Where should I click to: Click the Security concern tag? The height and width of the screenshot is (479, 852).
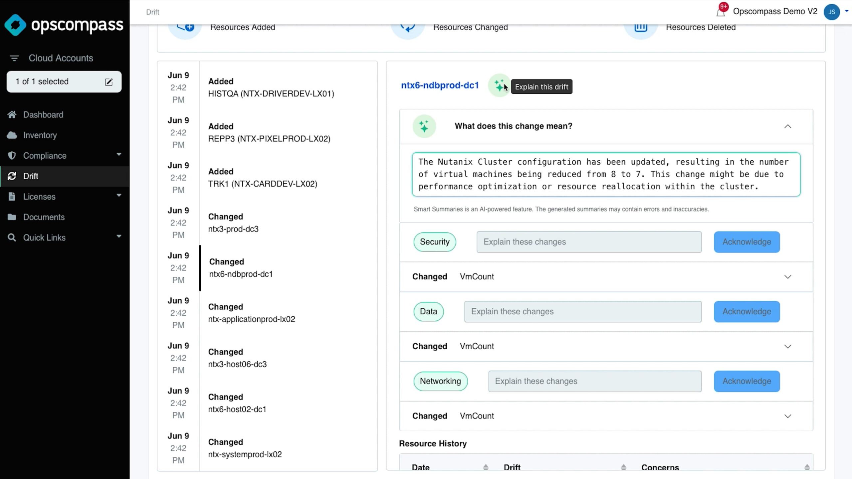click(x=435, y=242)
